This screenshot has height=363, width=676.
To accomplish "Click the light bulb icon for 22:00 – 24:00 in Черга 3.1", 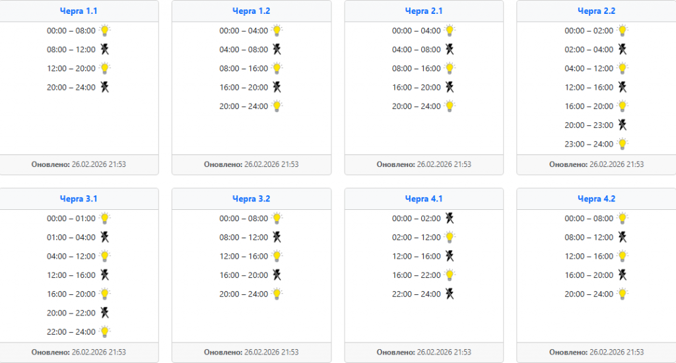I will [104, 331].
